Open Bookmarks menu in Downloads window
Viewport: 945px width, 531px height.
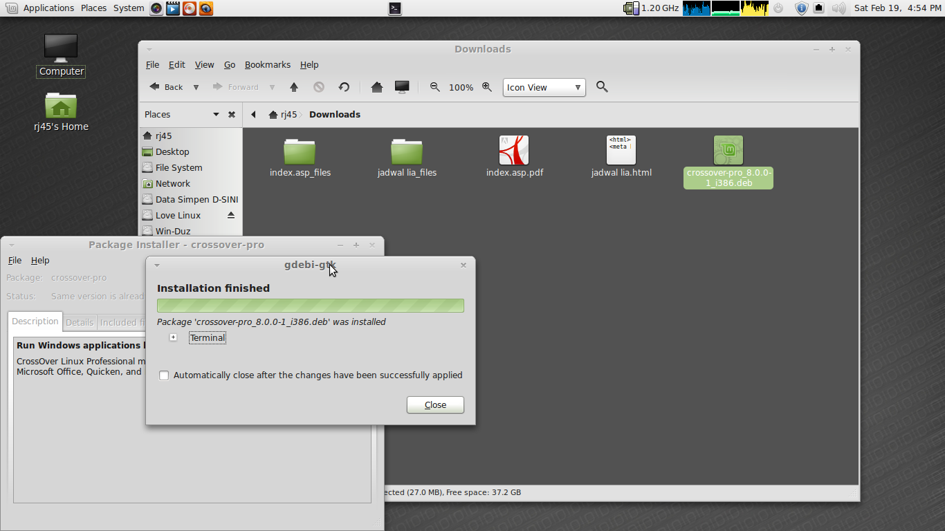(268, 64)
